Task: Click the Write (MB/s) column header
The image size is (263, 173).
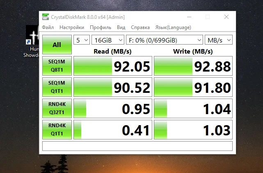Action: pos(193,51)
